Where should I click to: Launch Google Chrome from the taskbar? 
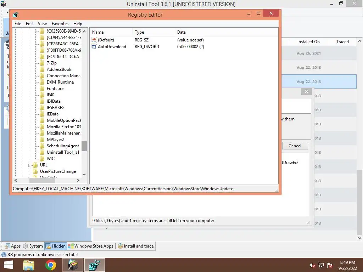tap(50, 265)
